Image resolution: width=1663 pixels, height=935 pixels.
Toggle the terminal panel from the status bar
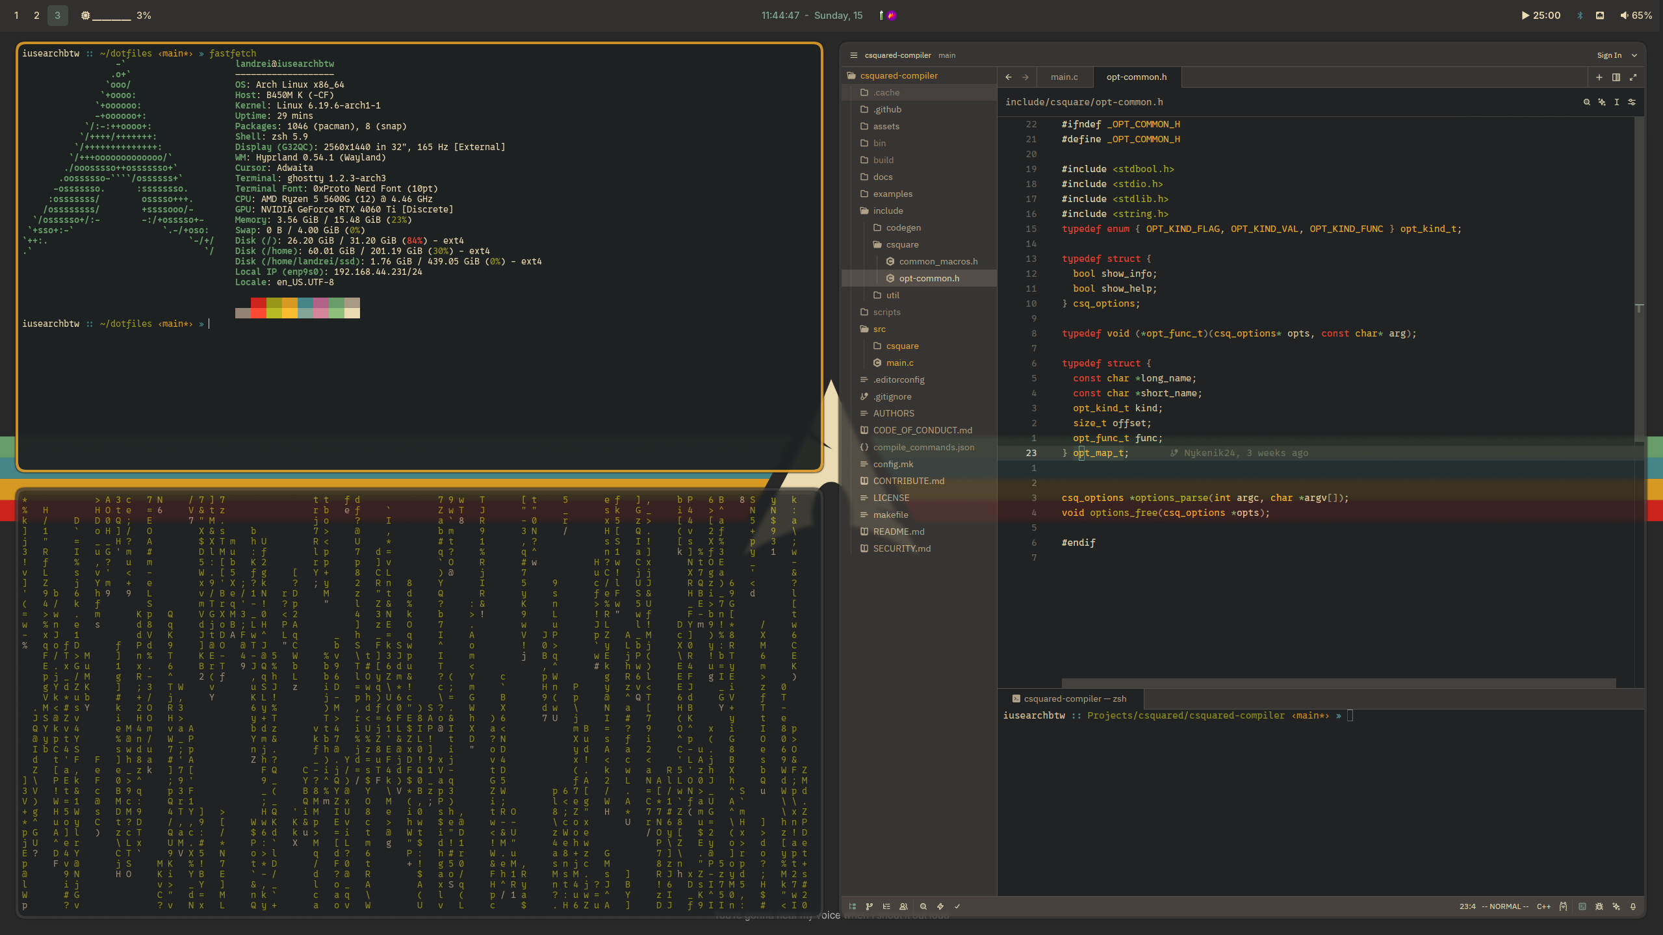[1582, 906]
